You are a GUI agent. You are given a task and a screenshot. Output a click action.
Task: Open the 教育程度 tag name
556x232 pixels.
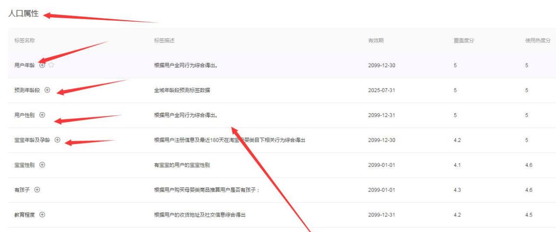(25, 215)
